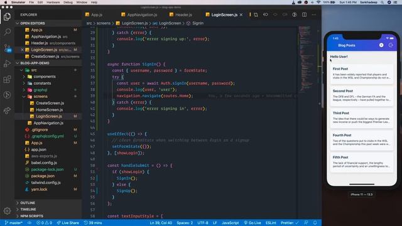Open the Hardware menu
402x226 pixels.
coord(53,3)
